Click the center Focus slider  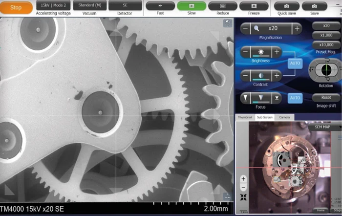point(261,98)
